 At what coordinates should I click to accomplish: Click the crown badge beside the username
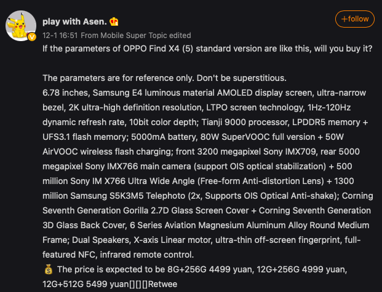pos(114,21)
